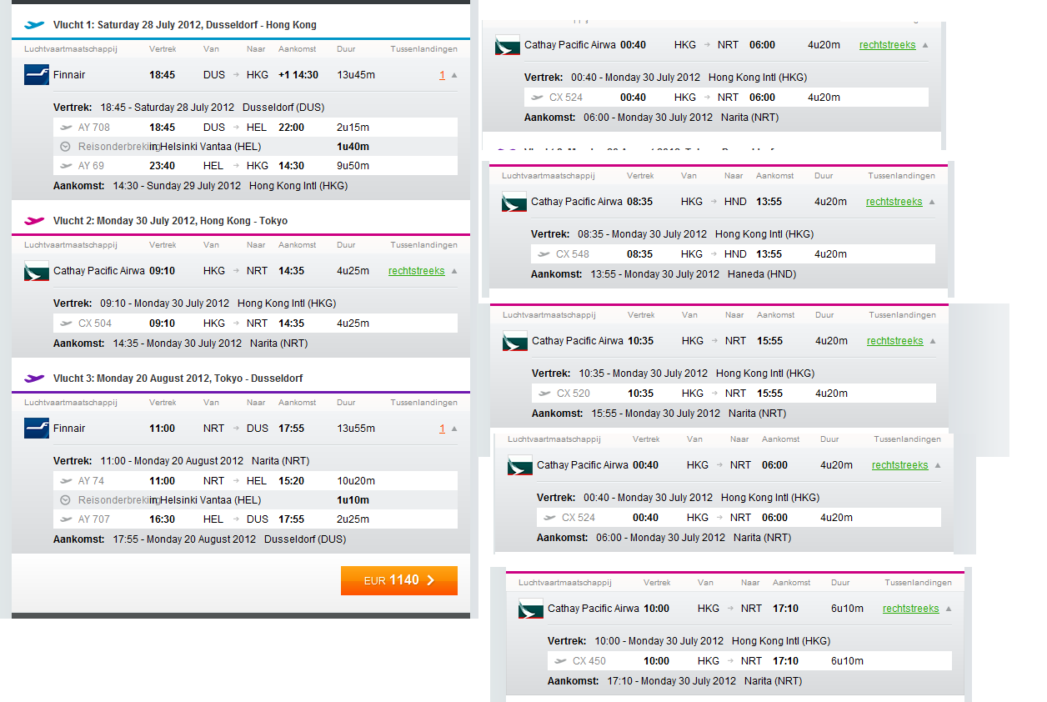Book with the orange EUR 1140 button
Image resolution: width=1047 pixels, height=702 pixels.
click(x=399, y=580)
